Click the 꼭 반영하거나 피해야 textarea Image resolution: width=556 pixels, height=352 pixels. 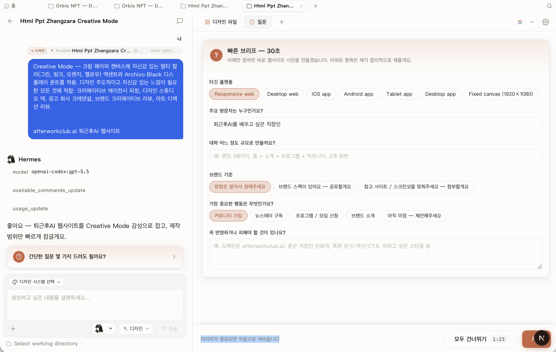click(376, 254)
